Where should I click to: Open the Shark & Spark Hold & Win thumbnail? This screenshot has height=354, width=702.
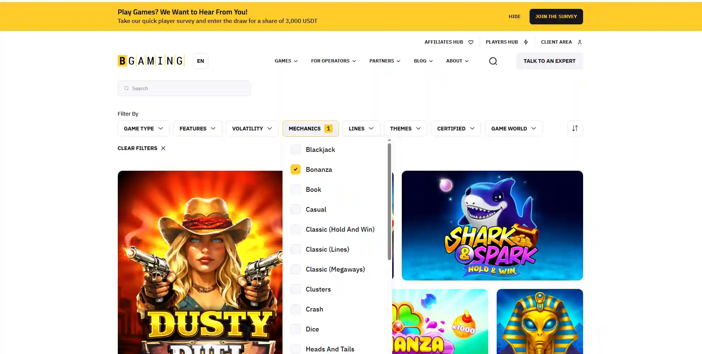pyautogui.click(x=492, y=225)
